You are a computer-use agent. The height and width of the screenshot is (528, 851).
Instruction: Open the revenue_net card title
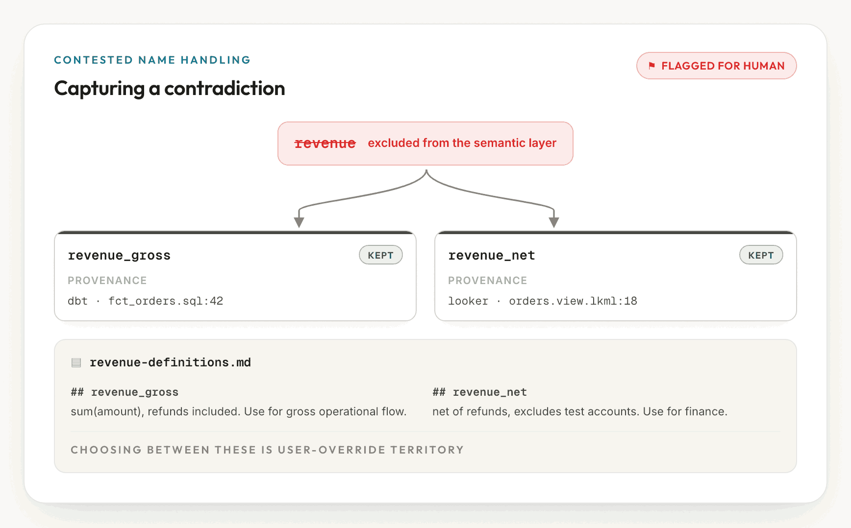tap(492, 255)
